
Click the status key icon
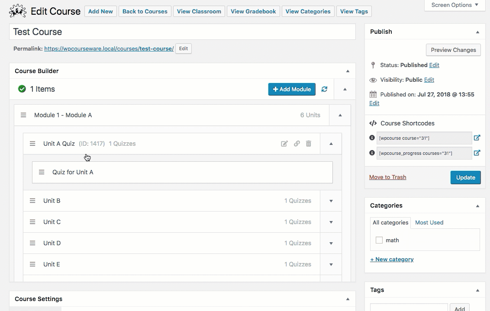point(373,65)
